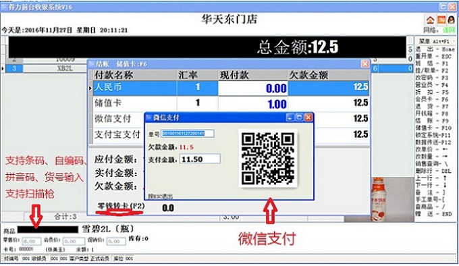Choose 上一行 menu entry
This screenshot has width=459, height=266.
click(x=432, y=178)
